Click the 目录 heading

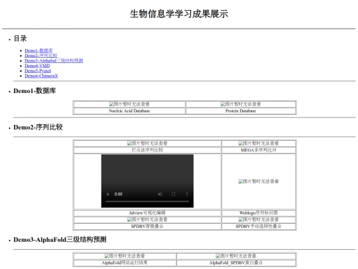click(x=20, y=39)
